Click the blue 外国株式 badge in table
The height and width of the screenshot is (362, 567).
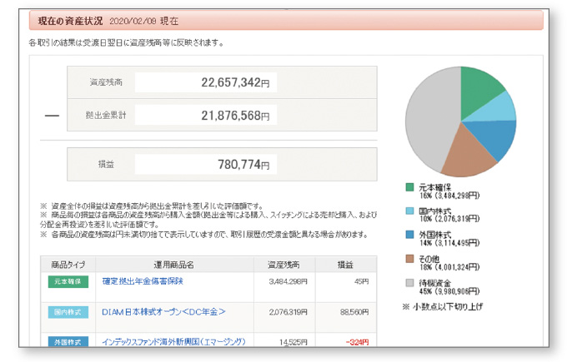[x=68, y=341]
